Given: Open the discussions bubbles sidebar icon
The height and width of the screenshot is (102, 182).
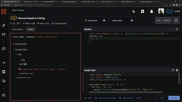Looking at the screenshot, I should point(4,81).
